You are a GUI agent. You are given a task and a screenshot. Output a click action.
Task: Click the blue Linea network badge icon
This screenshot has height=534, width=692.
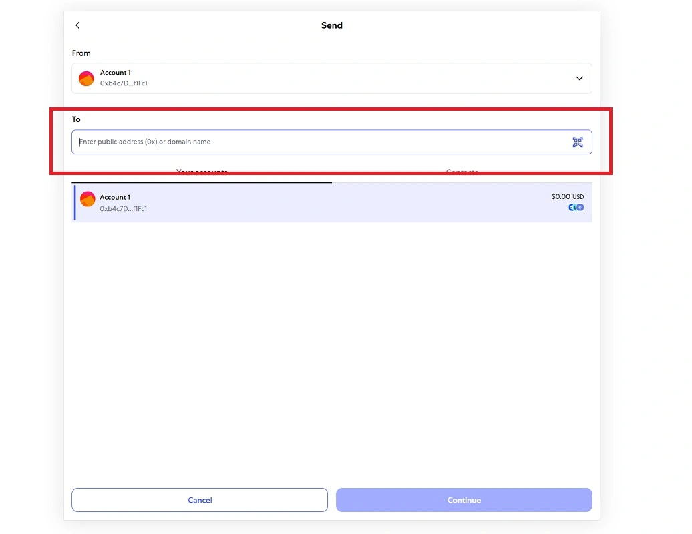[x=571, y=207]
